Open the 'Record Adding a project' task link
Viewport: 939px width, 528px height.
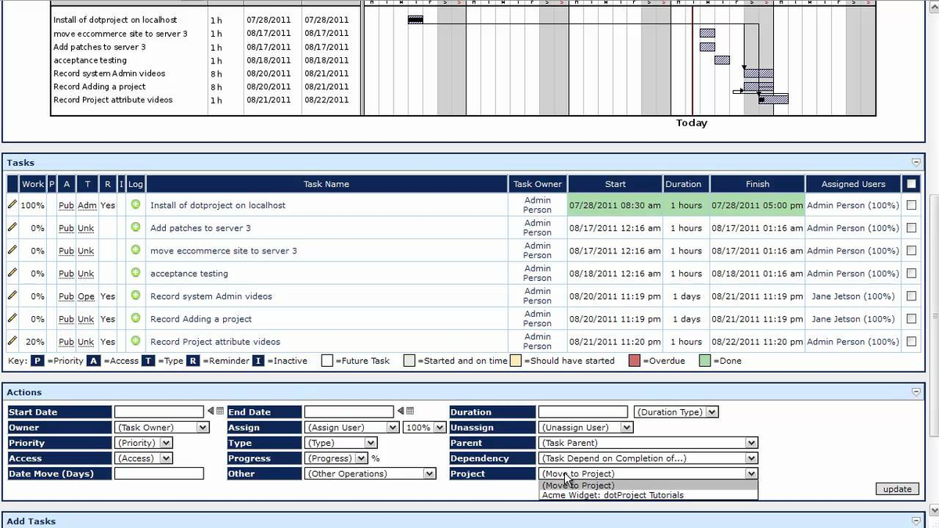201,319
